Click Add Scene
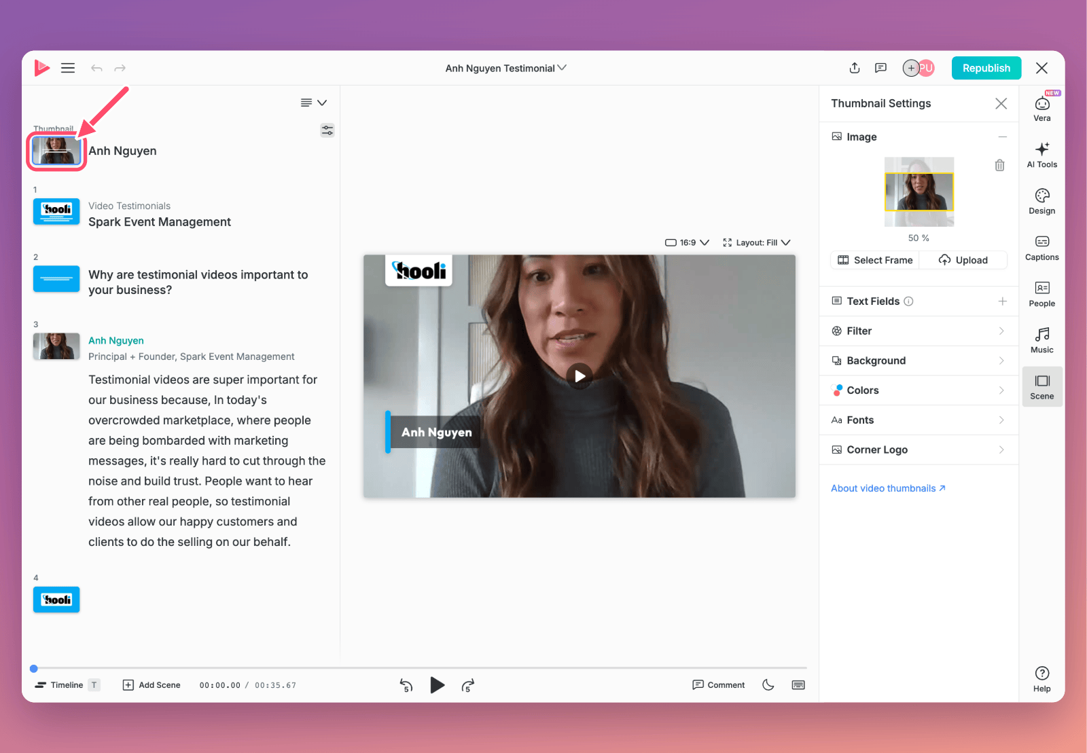Viewport: 1087px width, 753px height. point(152,685)
